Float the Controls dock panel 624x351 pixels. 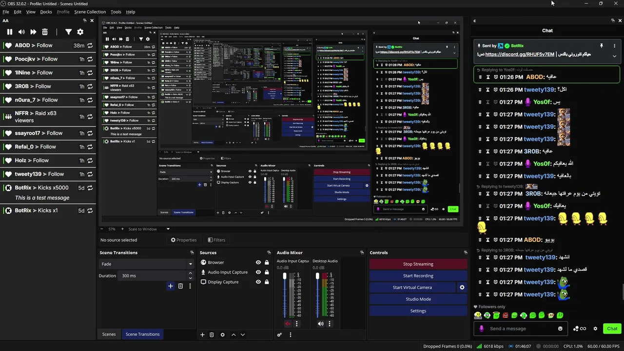[466, 253]
